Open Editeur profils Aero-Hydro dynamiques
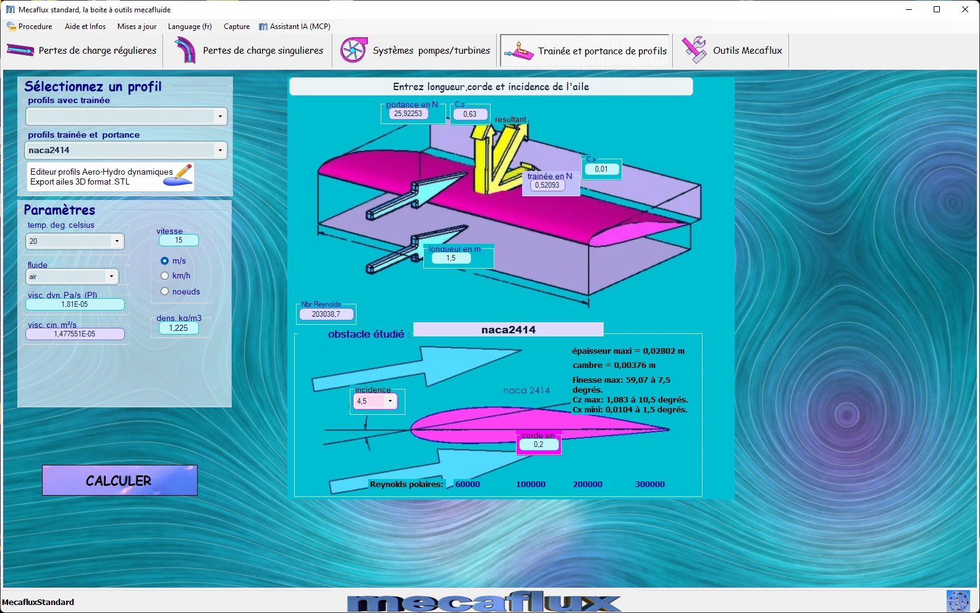Viewport: 980px width, 613px height. (111, 177)
